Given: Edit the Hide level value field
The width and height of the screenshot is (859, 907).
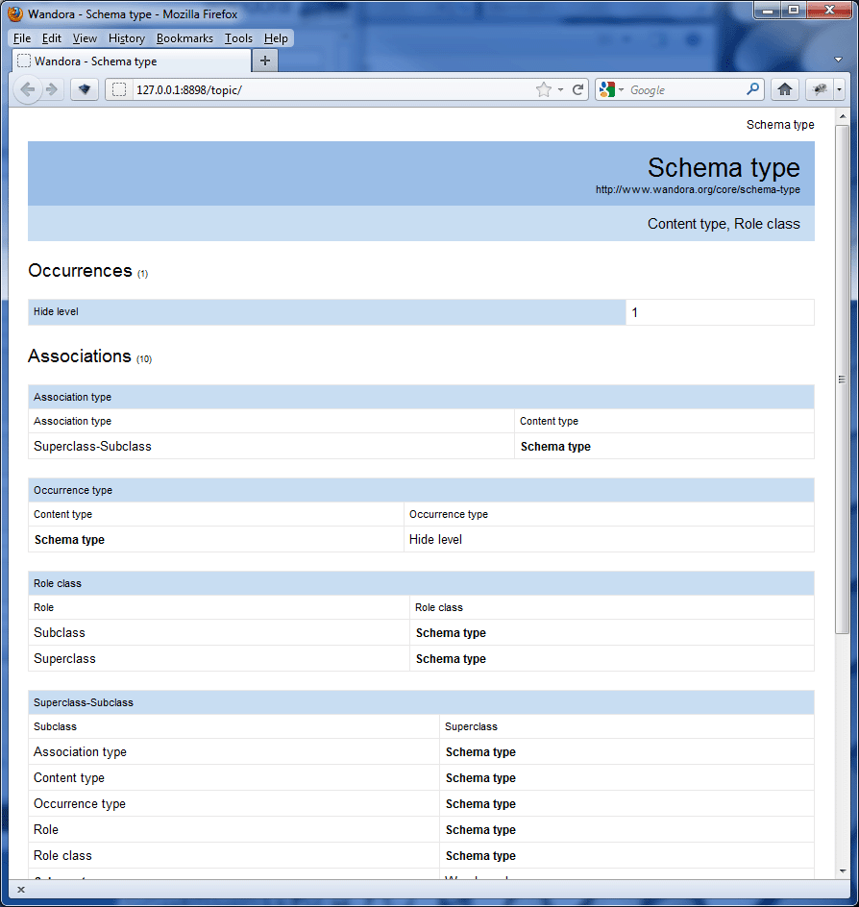Looking at the screenshot, I should tap(720, 311).
